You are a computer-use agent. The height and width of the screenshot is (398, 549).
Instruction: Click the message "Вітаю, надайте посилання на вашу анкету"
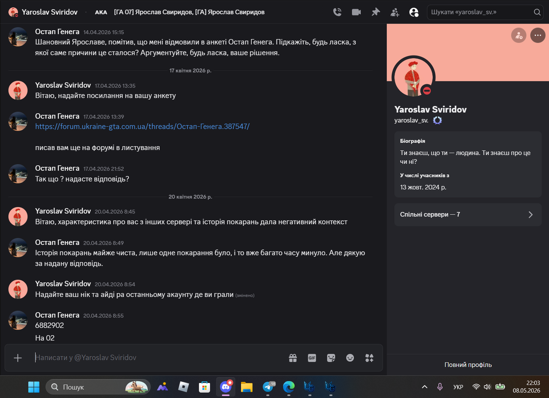106,96
